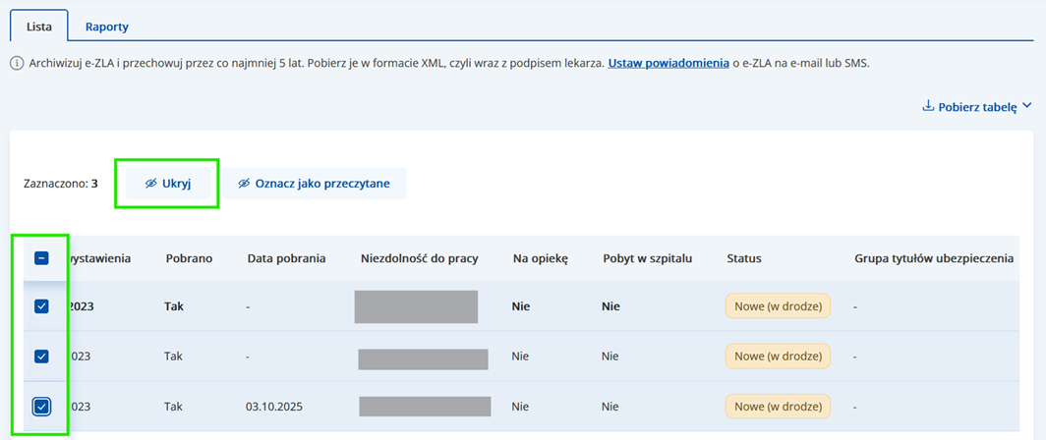Image resolution: width=1046 pixels, height=440 pixels.
Task: Click the Grupa tytułów ubezpieczenia column header
Action: click(934, 258)
